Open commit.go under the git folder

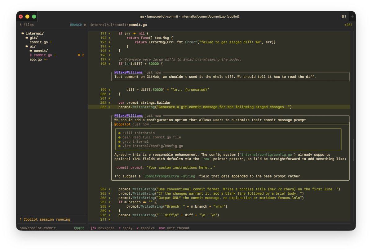tap(39, 42)
